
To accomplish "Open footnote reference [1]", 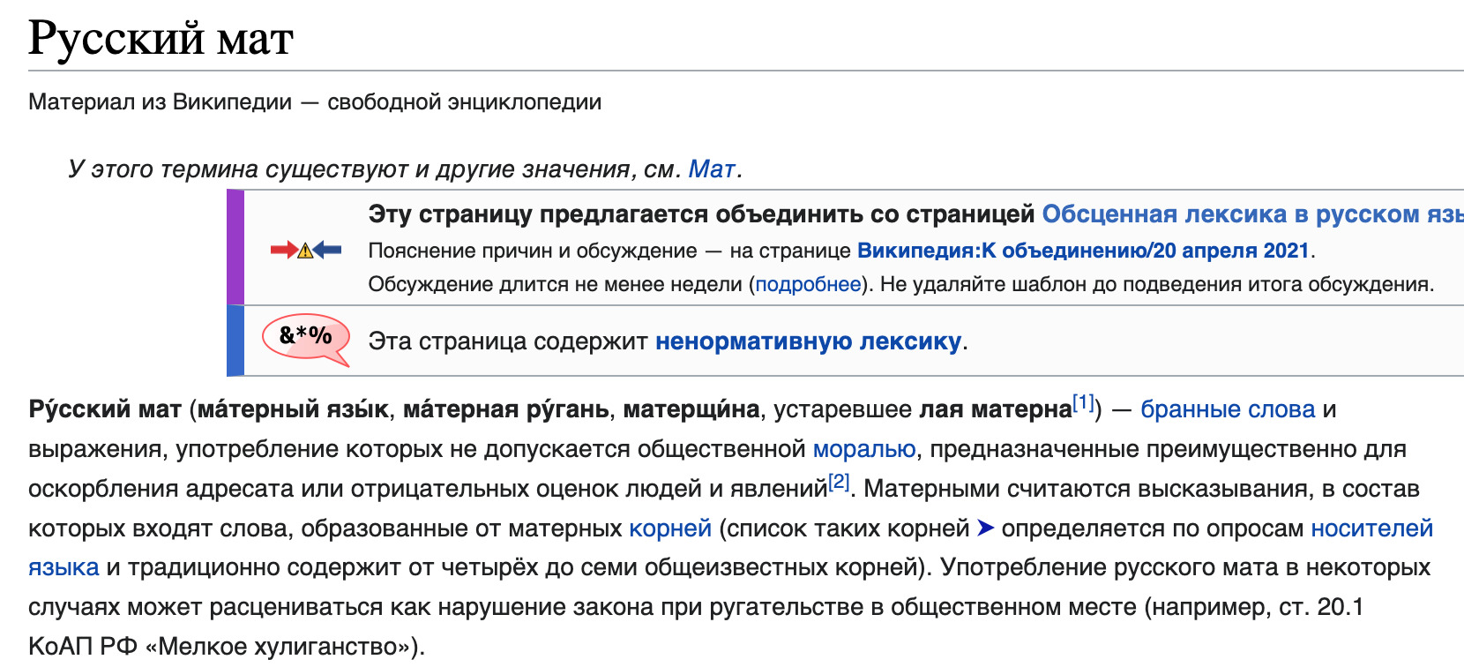I will 1083,403.
